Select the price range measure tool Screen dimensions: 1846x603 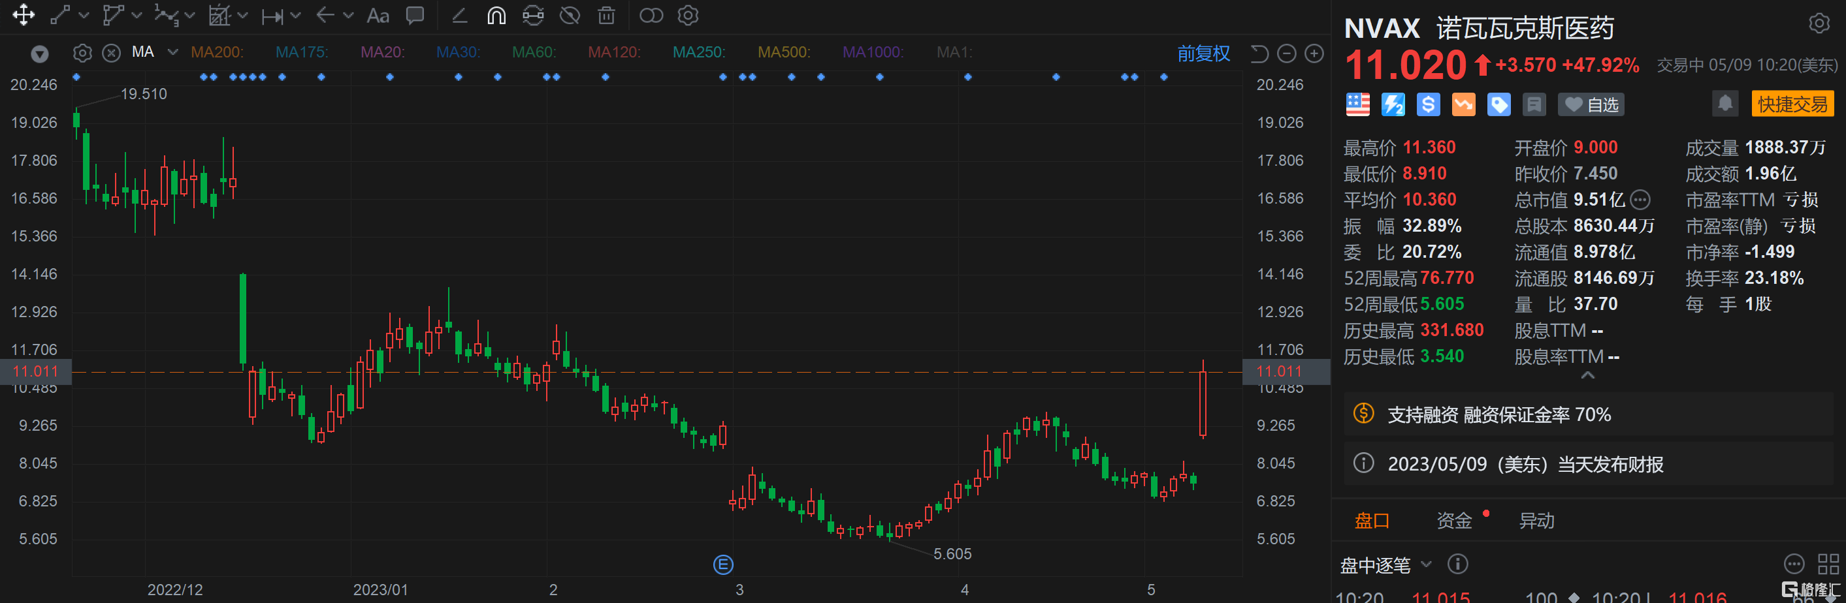[272, 16]
